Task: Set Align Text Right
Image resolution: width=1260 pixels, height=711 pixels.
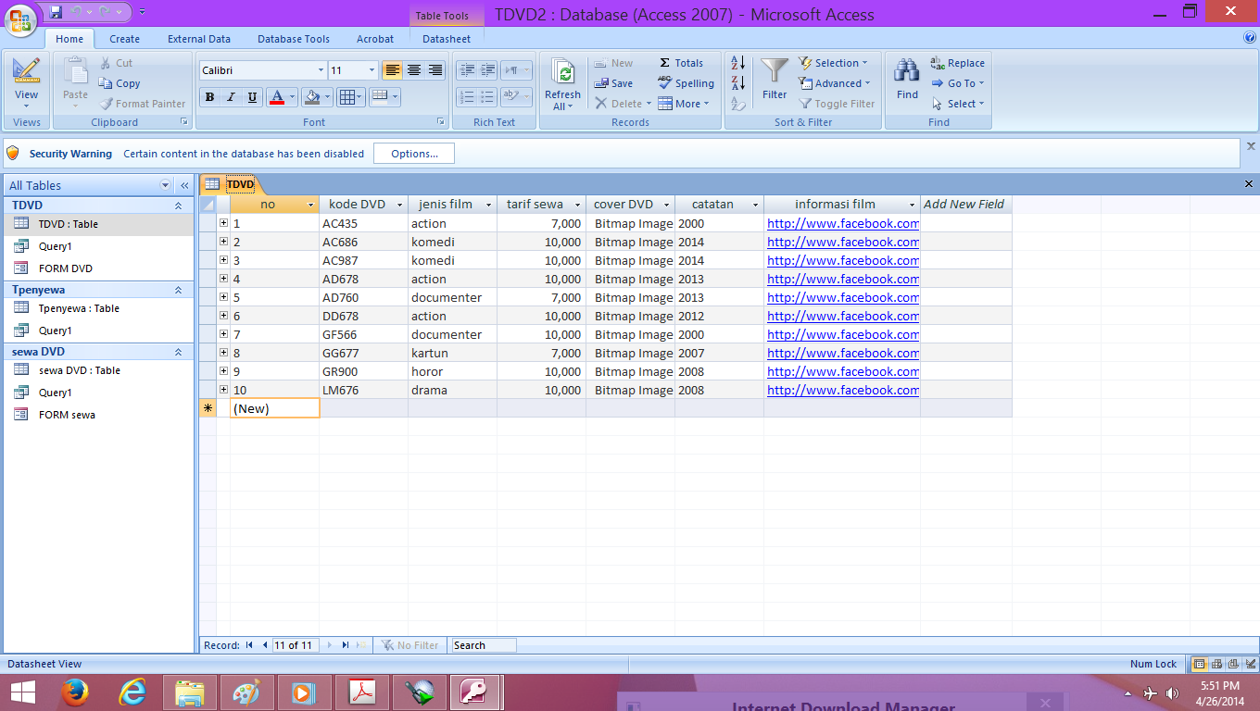Action: [435, 70]
